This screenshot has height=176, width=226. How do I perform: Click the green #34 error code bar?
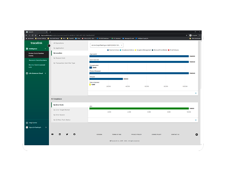(139, 108)
